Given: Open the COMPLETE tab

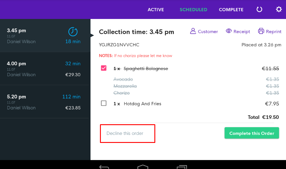Looking at the screenshot, I should tap(231, 9).
